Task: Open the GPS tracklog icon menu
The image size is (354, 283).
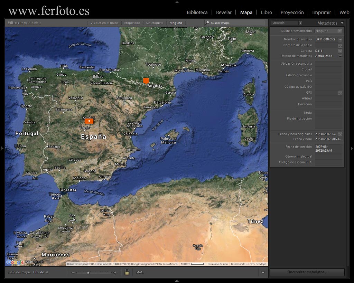Action: (140, 273)
